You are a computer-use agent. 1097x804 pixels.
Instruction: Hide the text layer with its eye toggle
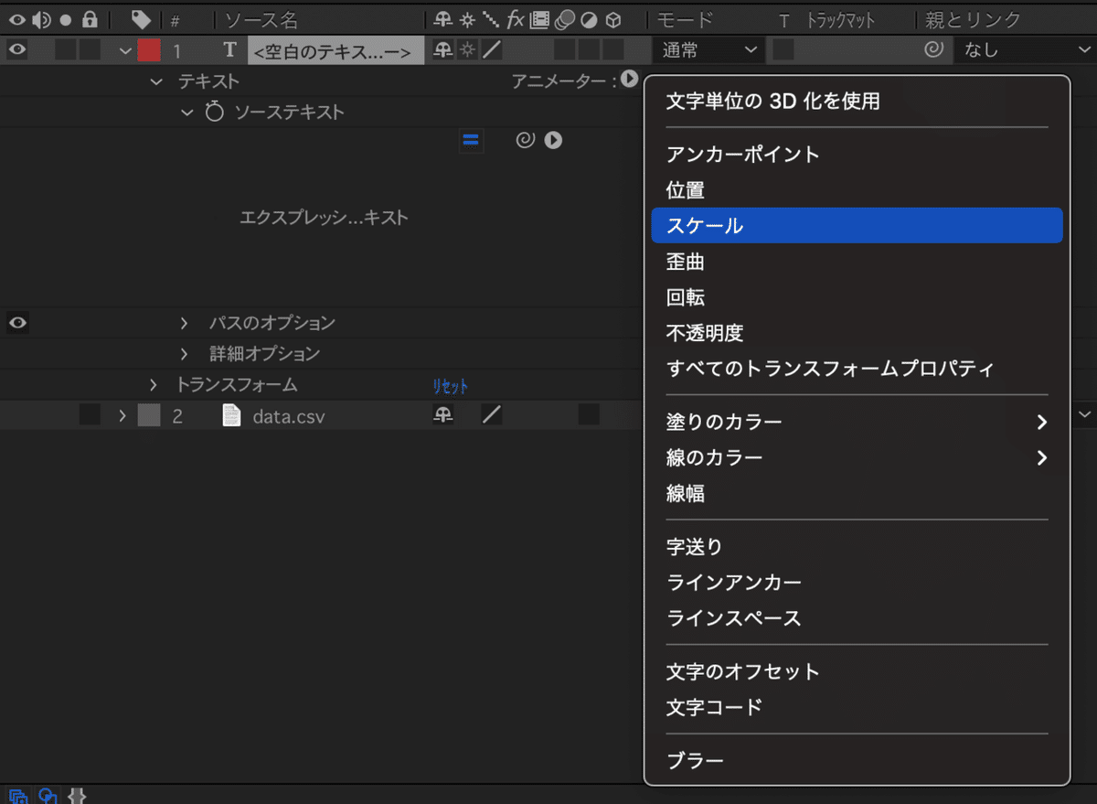16,50
